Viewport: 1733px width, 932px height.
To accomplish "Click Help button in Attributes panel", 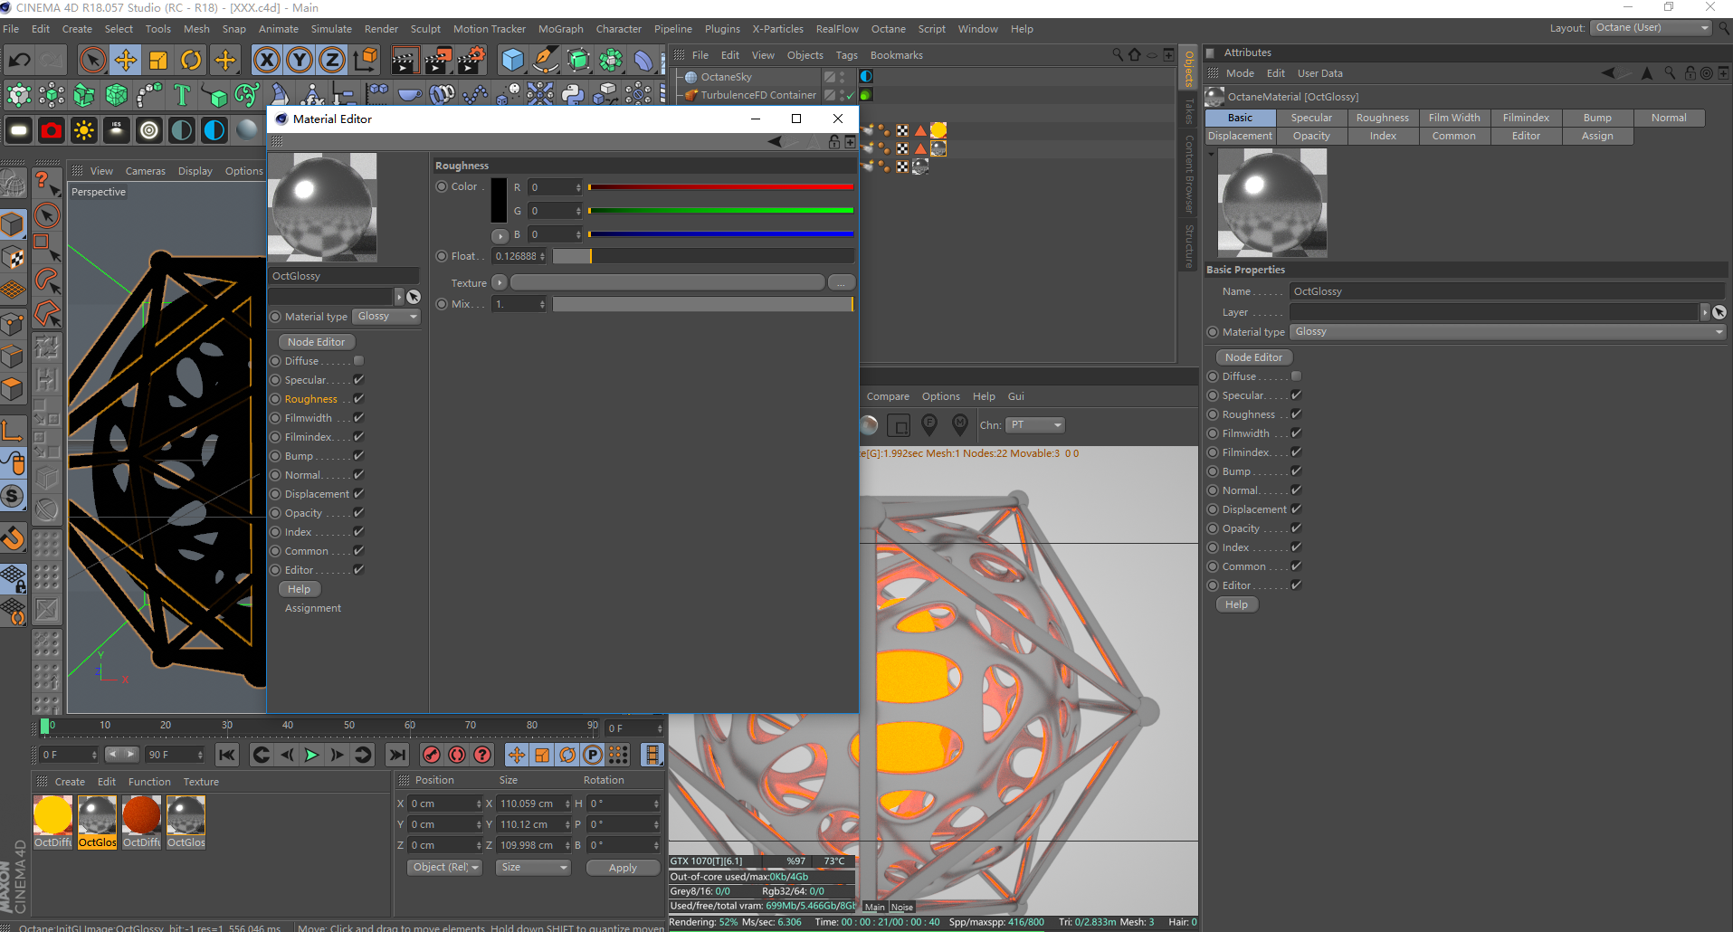I will (1236, 604).
